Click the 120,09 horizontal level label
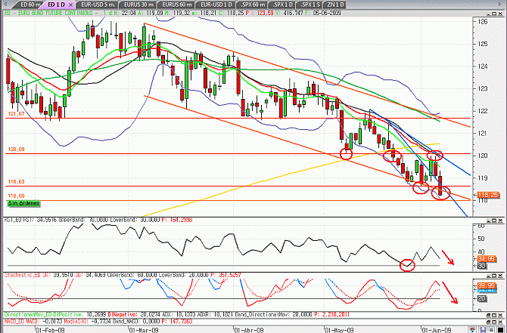 [16, 150]
